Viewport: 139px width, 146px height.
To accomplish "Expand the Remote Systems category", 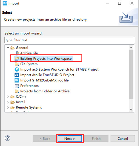I will [8, 107].
